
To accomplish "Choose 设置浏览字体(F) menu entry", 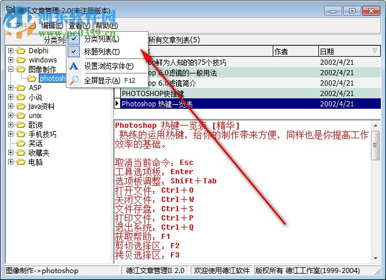I will click(109, 66).
